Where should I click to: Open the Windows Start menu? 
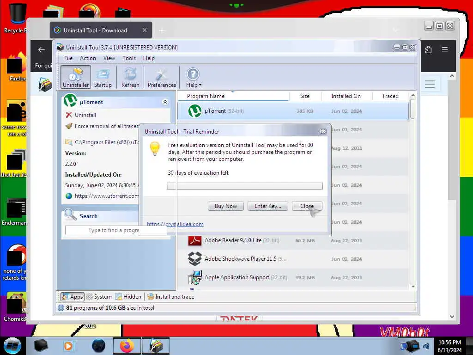click(12, 346)
